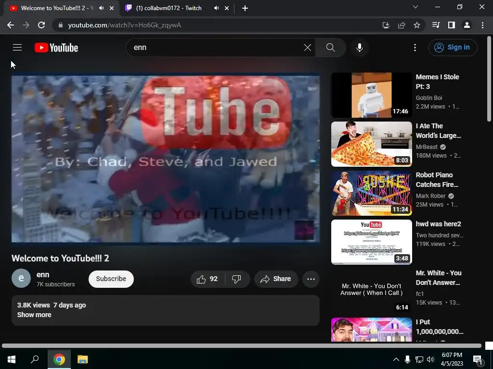Click the address bar URL
The width and height of the screenshot is (493, 369).
coord(125,25)
